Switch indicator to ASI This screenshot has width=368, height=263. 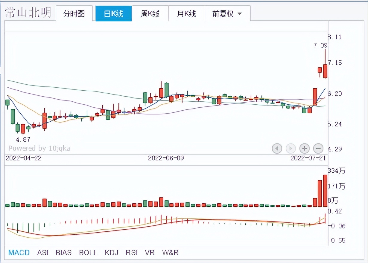[43, 253]
